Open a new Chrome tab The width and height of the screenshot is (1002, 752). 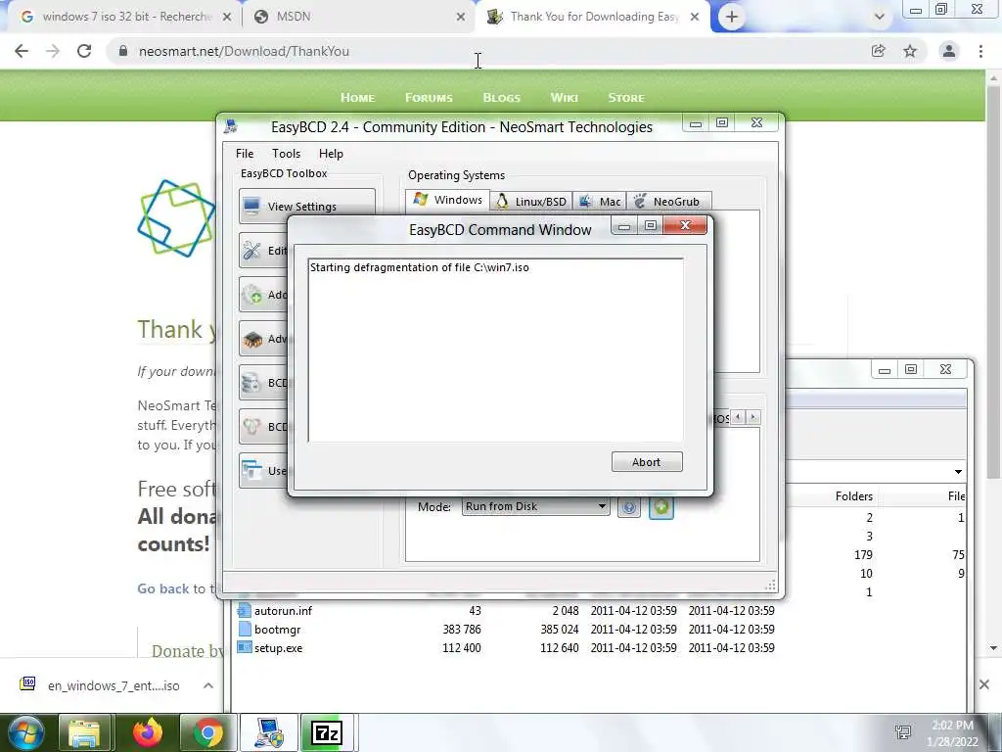(x=732, y=18)
